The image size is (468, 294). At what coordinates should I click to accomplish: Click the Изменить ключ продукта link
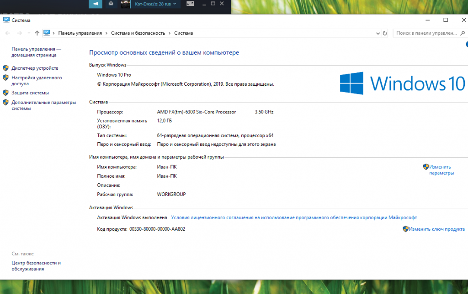click(x=437, y=229)
